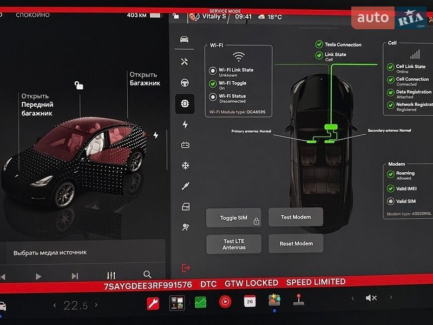433x325 pixels.
Task: Open the snowflake thermal sidebar icon
Action: pos(185,166)
